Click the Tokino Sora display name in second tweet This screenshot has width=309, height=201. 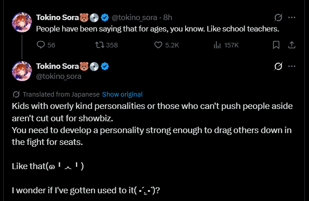pos(57,67)
